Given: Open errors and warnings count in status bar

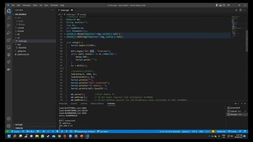Looking at the screenshot, I should click(30, 131).
